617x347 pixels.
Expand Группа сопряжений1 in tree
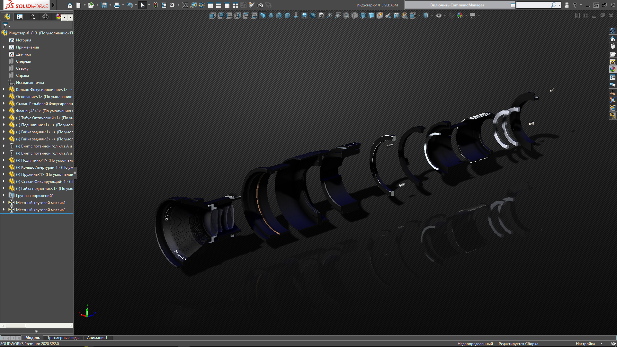point(4,196)
